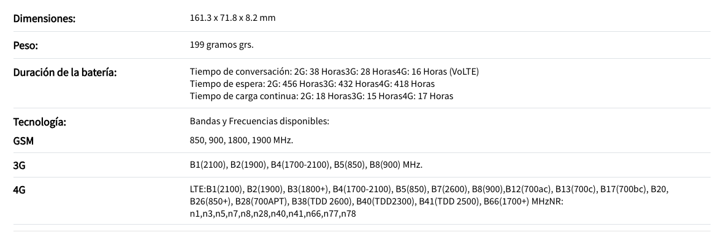Click the Duración de la batería heading

(65, 73)
